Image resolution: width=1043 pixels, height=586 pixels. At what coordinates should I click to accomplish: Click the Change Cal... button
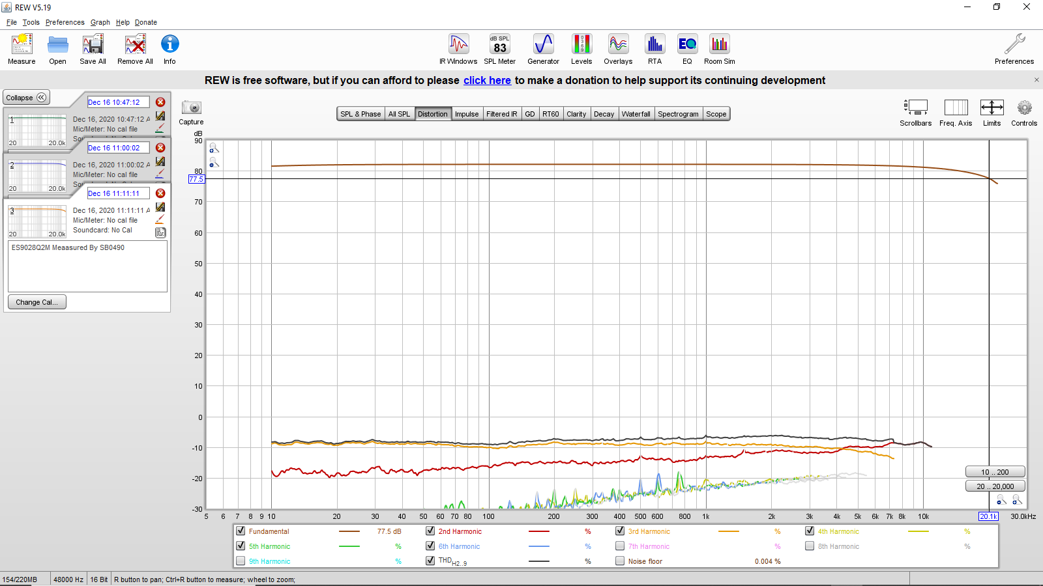click(x=37, y=302)
